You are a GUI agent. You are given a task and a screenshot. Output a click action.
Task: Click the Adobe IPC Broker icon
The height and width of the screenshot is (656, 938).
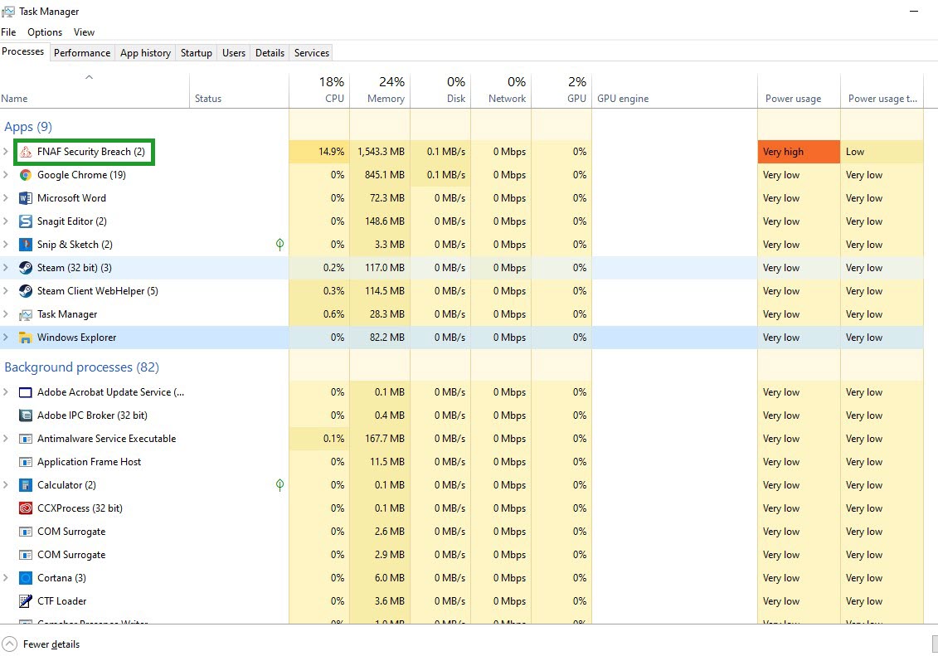[25, 415]
